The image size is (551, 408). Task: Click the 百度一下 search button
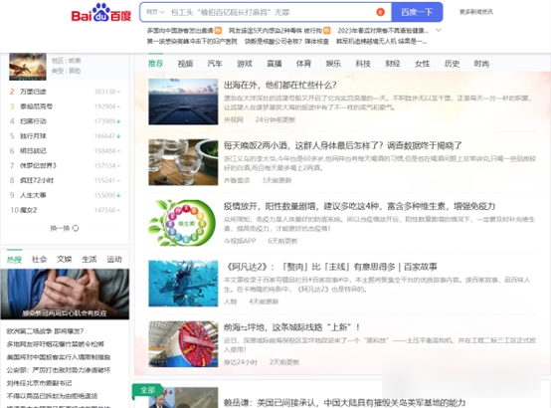pyautogui.click(x=417, y=12)
